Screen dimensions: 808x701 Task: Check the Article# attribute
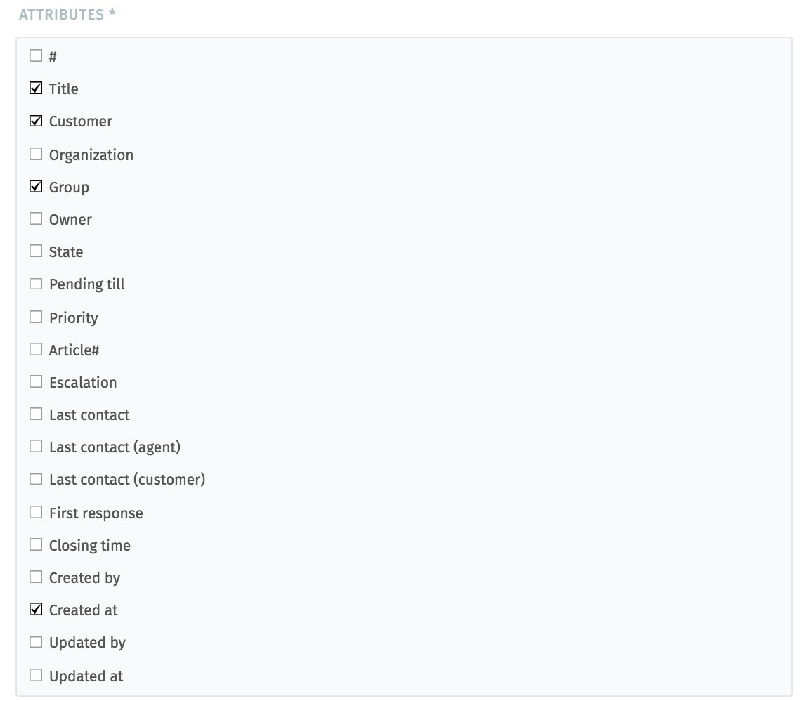point(36,348)
